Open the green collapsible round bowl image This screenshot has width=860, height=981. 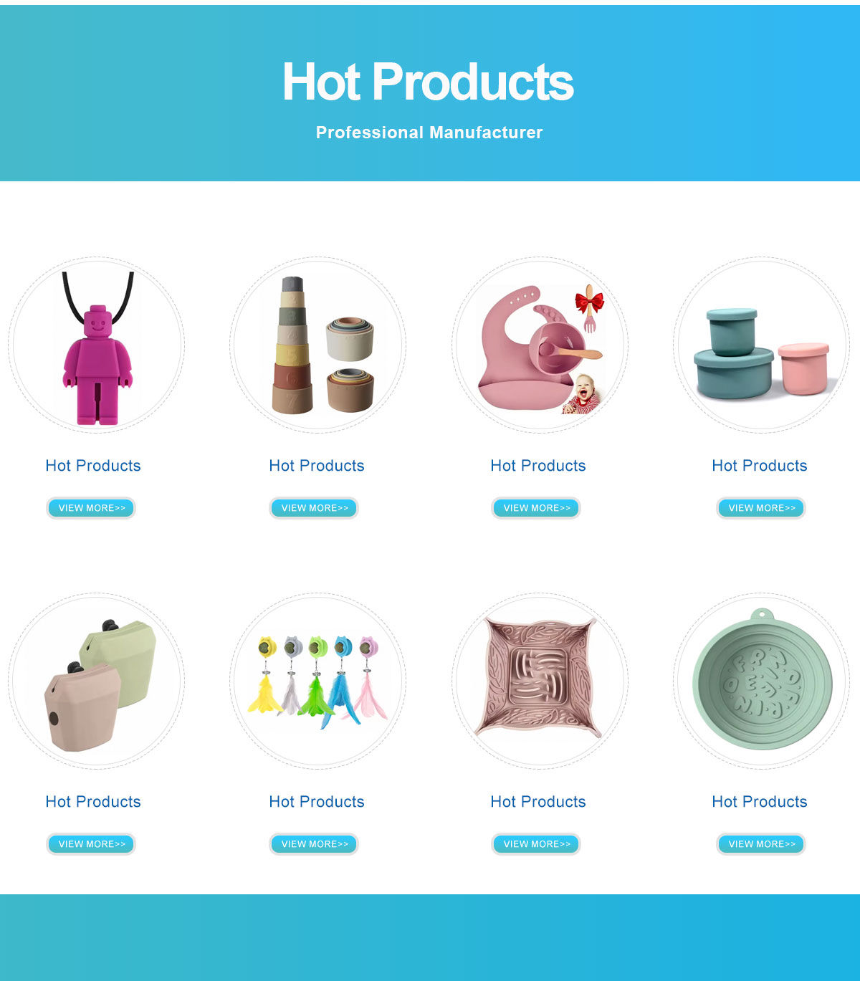pos(761,681)
